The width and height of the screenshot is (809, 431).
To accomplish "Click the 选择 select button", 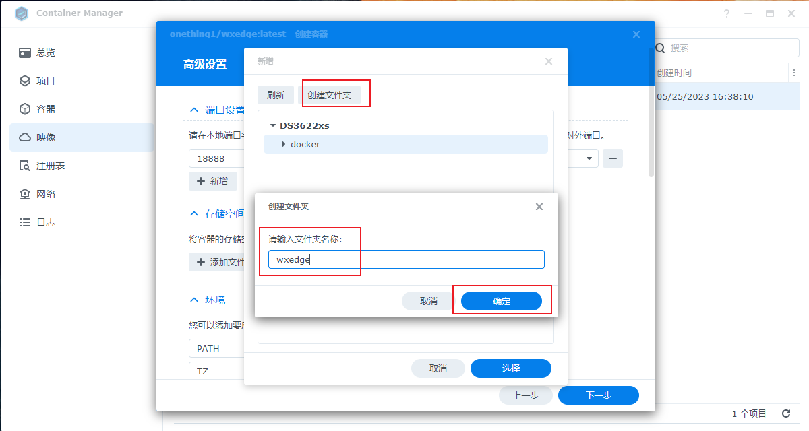I will [x=511, y=368].
